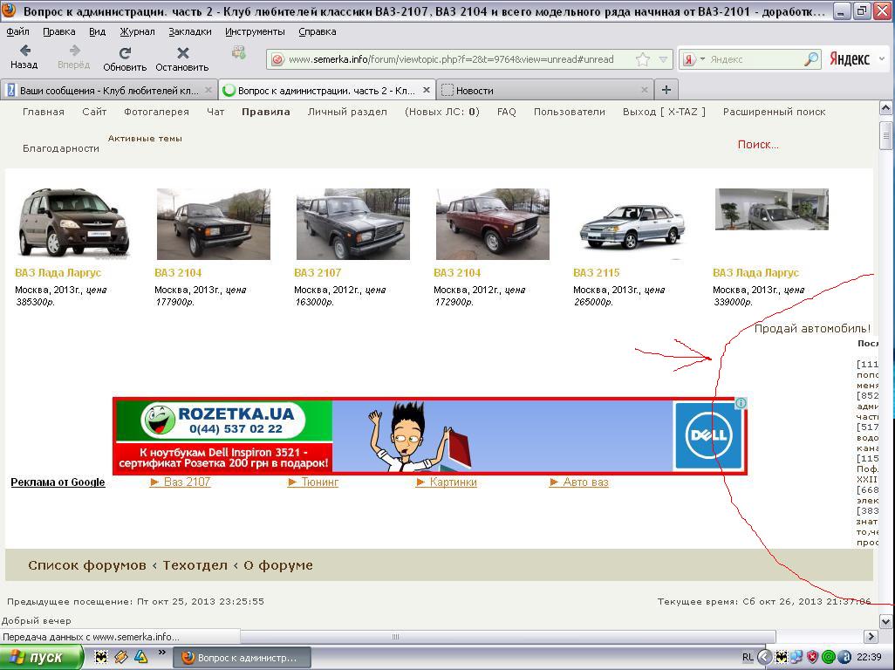This screenshot has width=895, height=670.
Task: Open the Благодарности link
Action: [x=61, y=148]
